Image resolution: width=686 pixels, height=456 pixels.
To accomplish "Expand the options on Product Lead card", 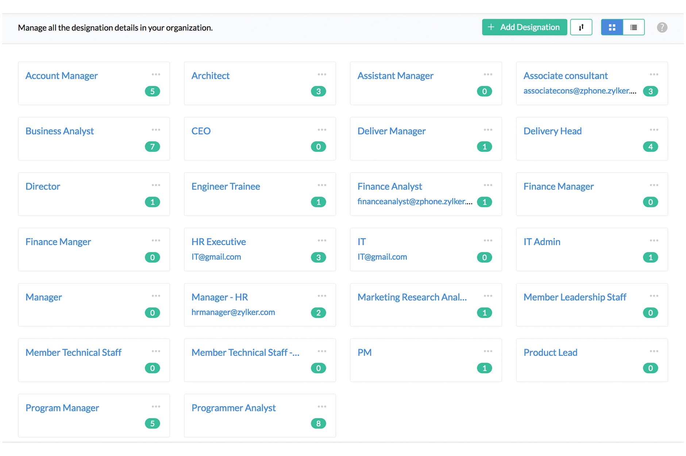I will point(654,351).
